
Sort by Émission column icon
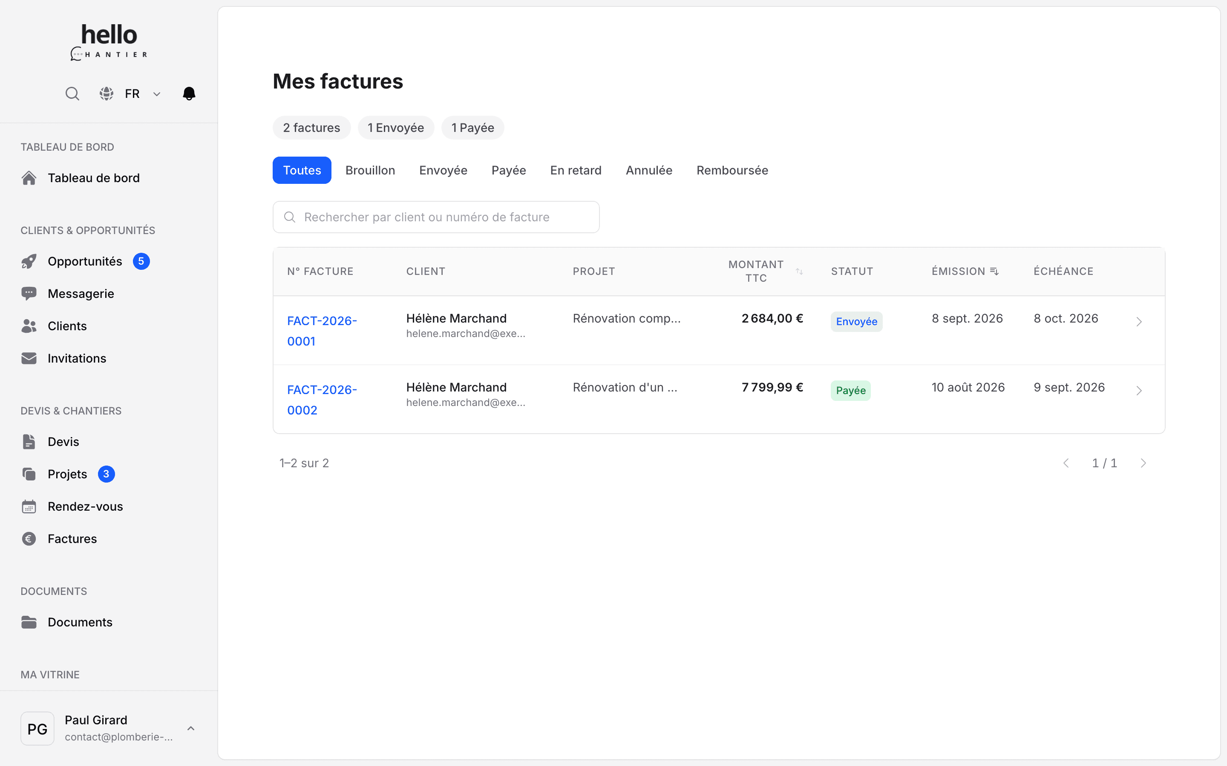tap(994, 272)
